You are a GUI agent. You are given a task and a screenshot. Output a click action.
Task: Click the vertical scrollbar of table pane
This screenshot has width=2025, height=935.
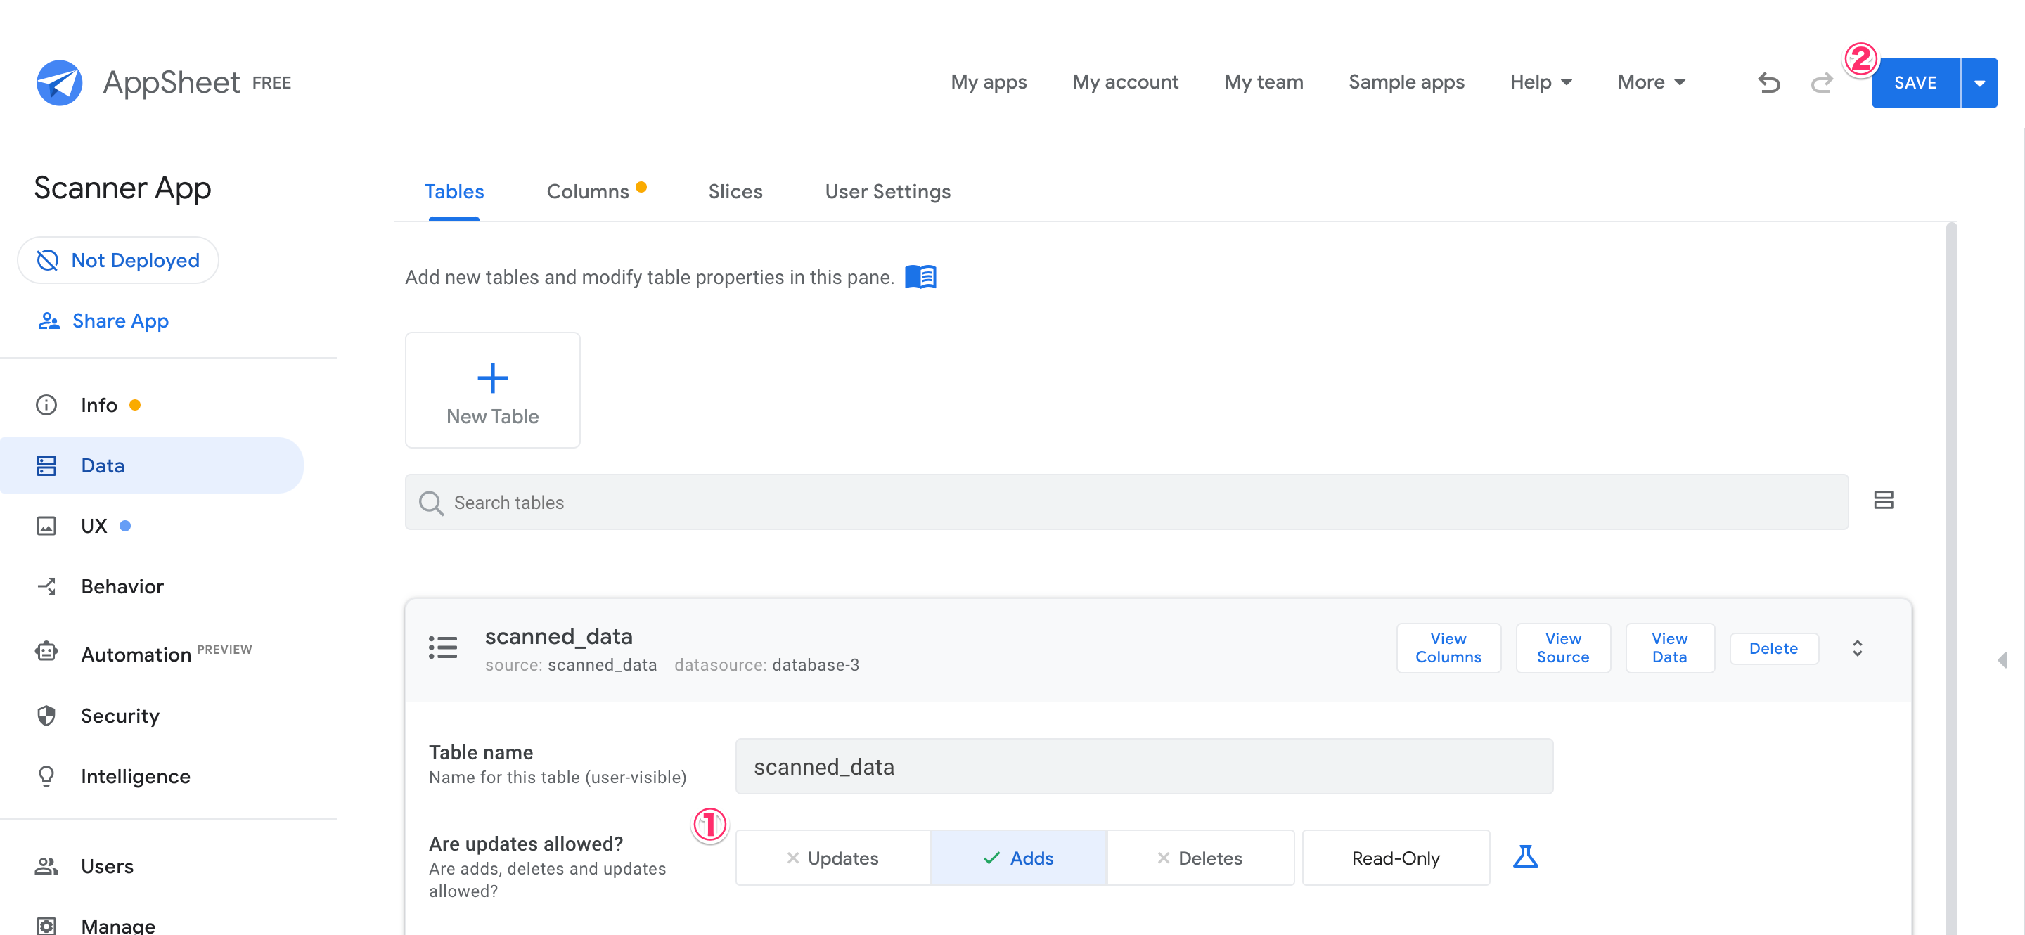tap(1951, 550)
